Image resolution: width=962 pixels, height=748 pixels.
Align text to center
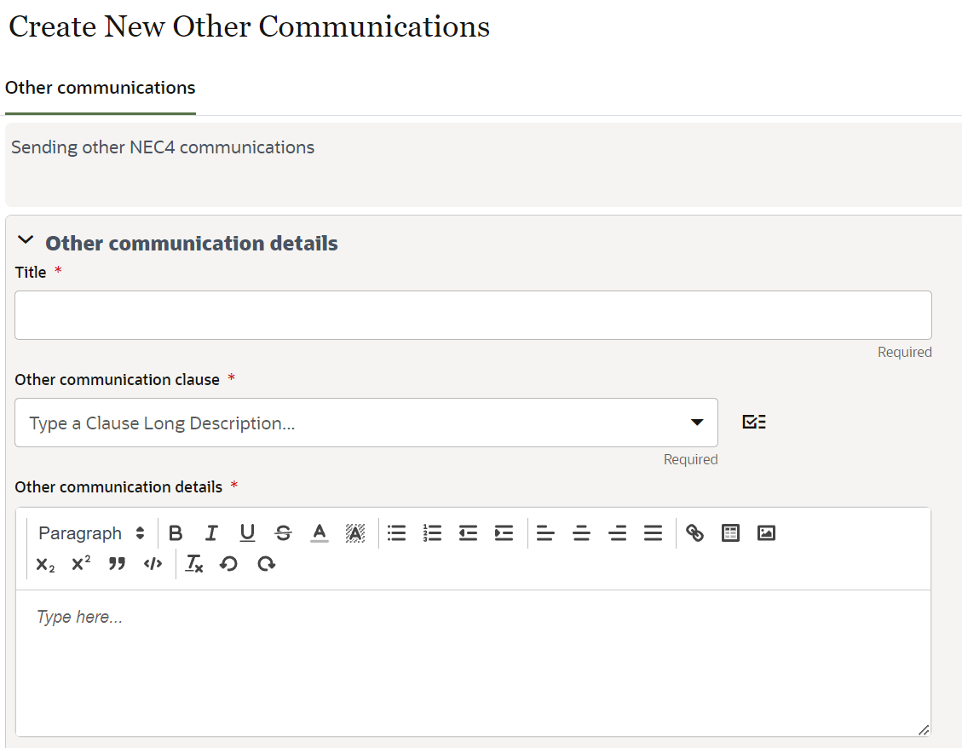pos(581,532)
